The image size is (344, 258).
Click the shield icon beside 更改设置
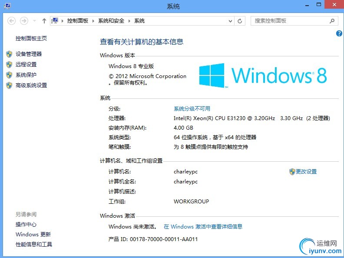[292, 172]
